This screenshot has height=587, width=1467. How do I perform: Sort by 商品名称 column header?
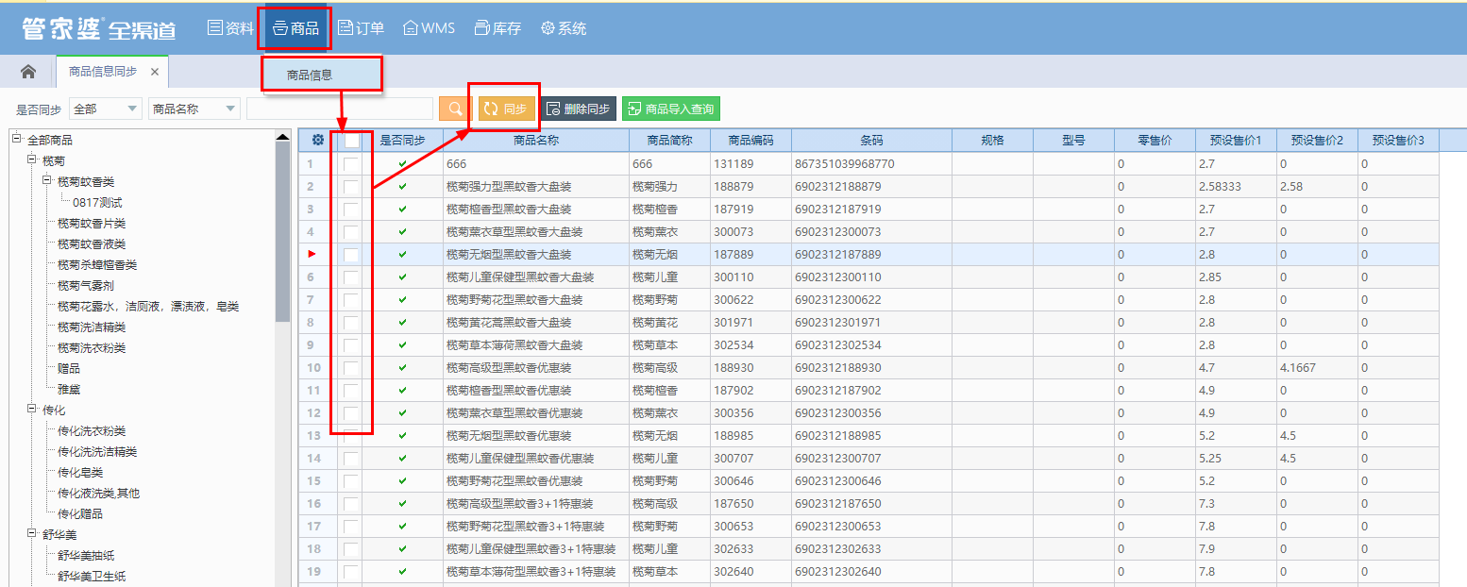[x=536, y=141]
